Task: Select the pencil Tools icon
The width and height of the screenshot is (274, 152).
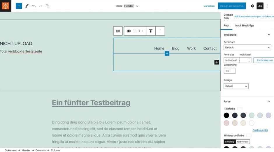Action: tap(27, 6)
